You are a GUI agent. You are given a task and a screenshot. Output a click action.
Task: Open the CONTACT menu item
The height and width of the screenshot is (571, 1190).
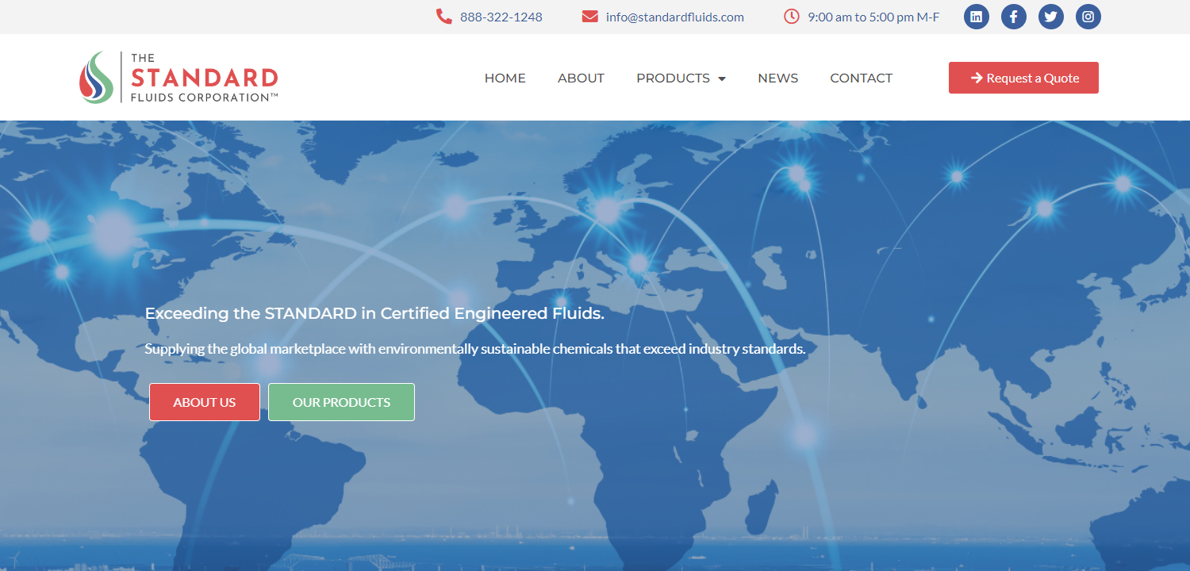(x=862, y=78)
